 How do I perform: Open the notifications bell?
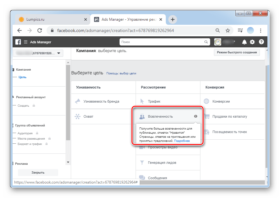click(244, 42)
